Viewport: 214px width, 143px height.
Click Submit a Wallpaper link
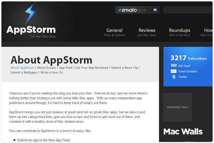coord(24,73)
